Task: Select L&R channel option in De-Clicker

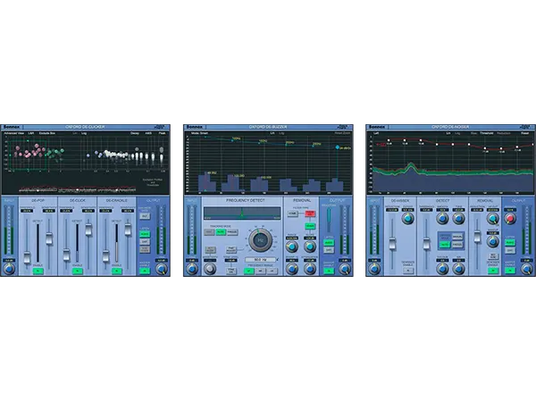Action: click(31, 133)
